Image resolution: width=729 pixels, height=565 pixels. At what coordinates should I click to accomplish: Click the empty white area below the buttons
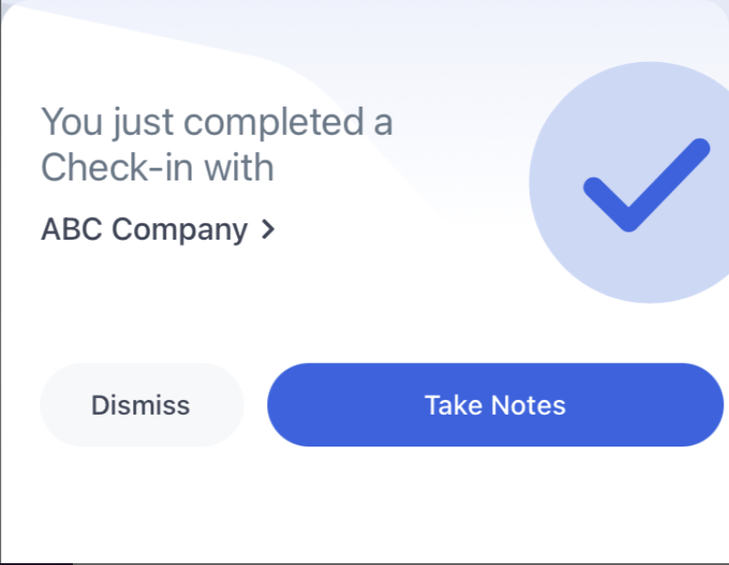(364, 505)
